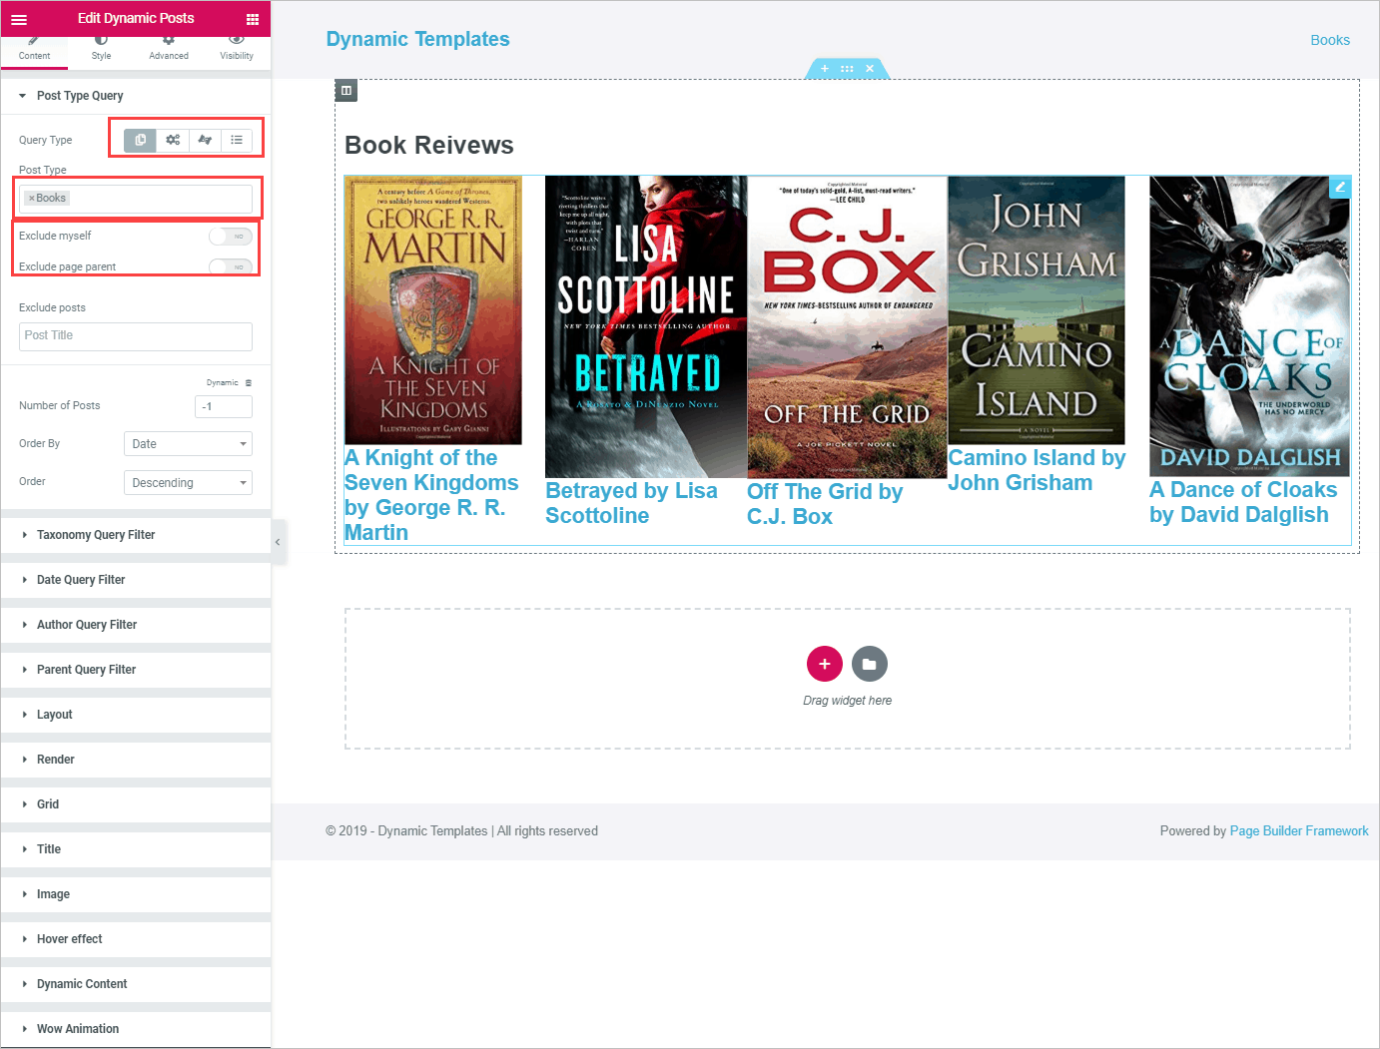Open the Order Descending dropdown

click(188, 483)
